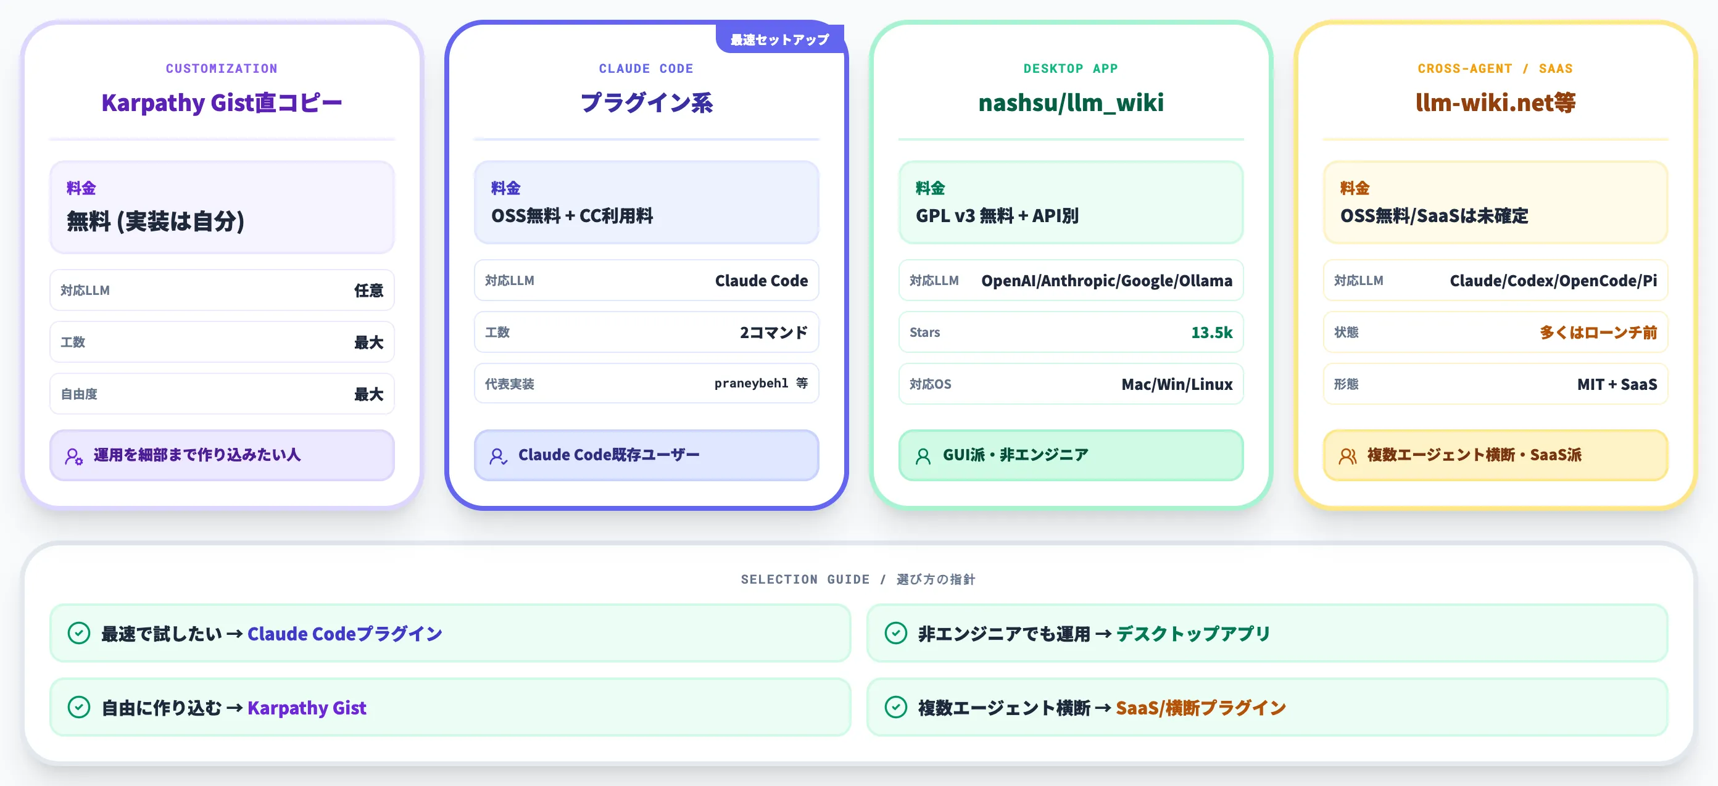The width and height of the screenshot is (1718, 786).
Task: Click the multi-user icon beside 複数エージェント横断・SaaS派
Action: point(1347,457)
